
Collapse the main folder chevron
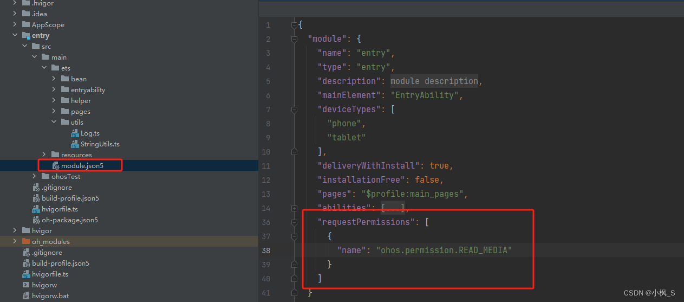pos(35,57)
